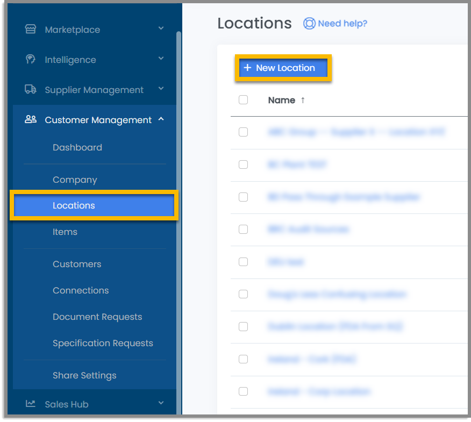This screenshot has width=471, height=422.
Task: Collapse the Customer Management section
Action: (161, 120)
